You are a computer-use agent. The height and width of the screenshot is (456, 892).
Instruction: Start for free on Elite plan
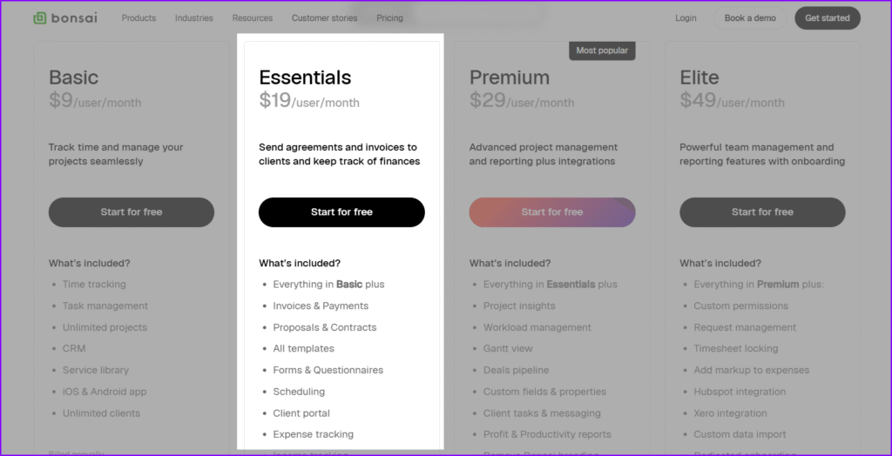click(x=762, y=212)
